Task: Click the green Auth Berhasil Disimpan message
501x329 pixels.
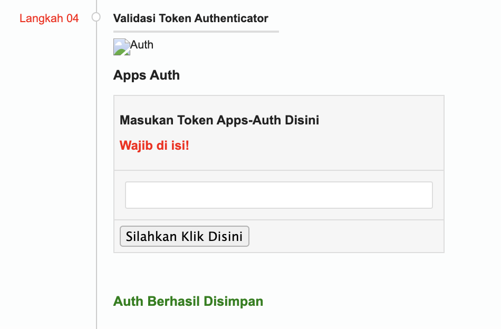Action: [188, 301]
